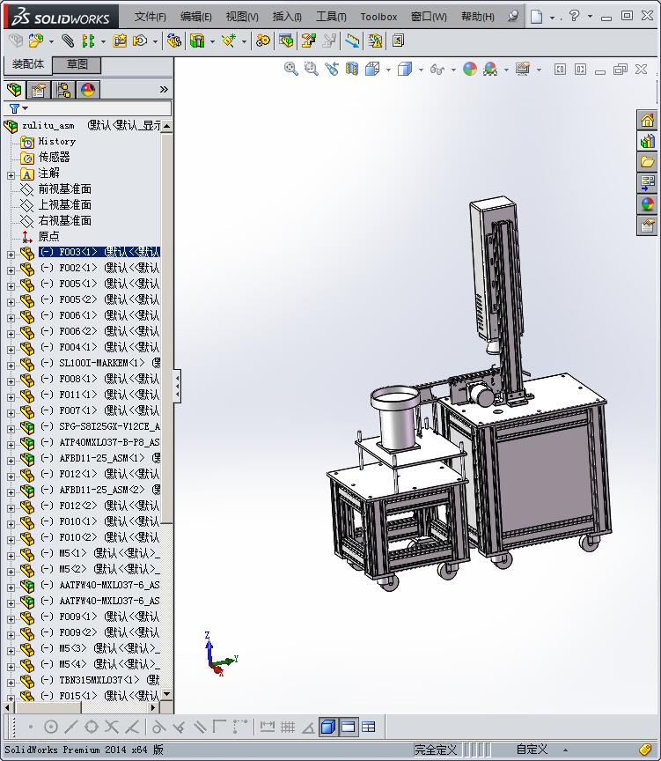Viewport: 661px width, 761px height.
Task: Expand the F003<1> component node
Action: point(11,255)
